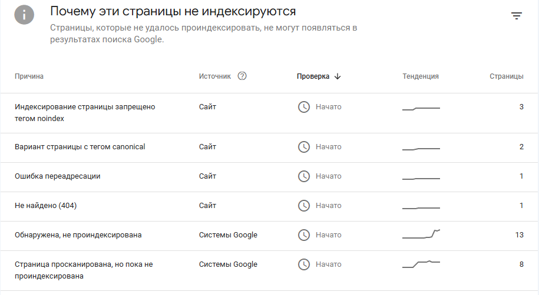Click clock icon in the canonical row

(x=304, y=147)
